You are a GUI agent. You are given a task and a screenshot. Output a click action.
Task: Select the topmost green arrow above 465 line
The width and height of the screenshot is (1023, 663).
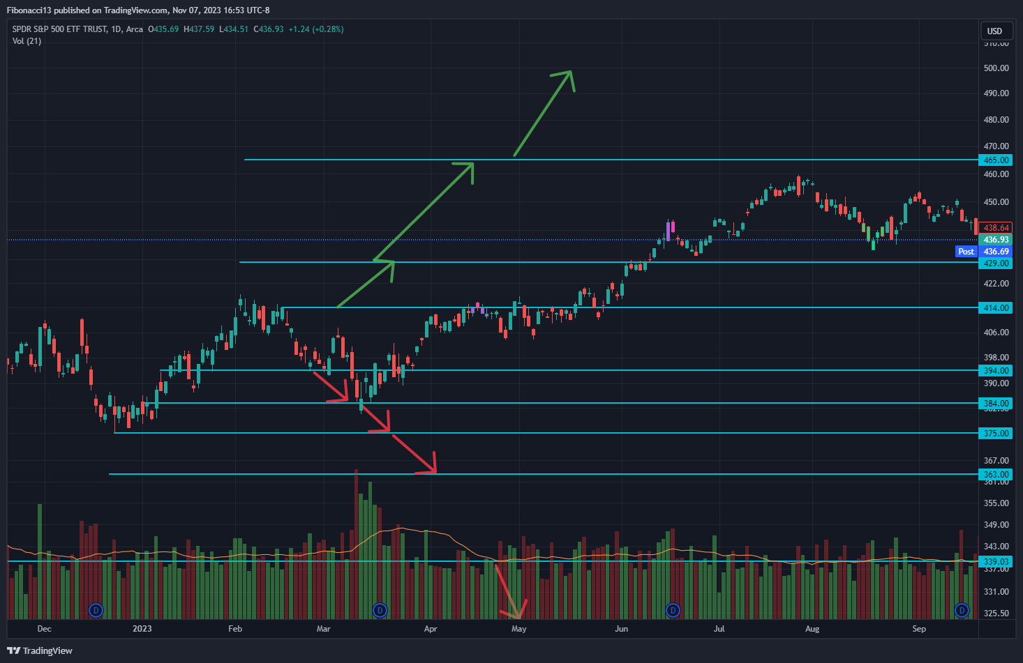coord(544,113)
